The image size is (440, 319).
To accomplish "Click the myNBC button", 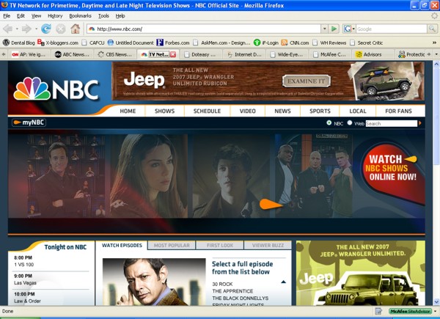I will (29, 122).
